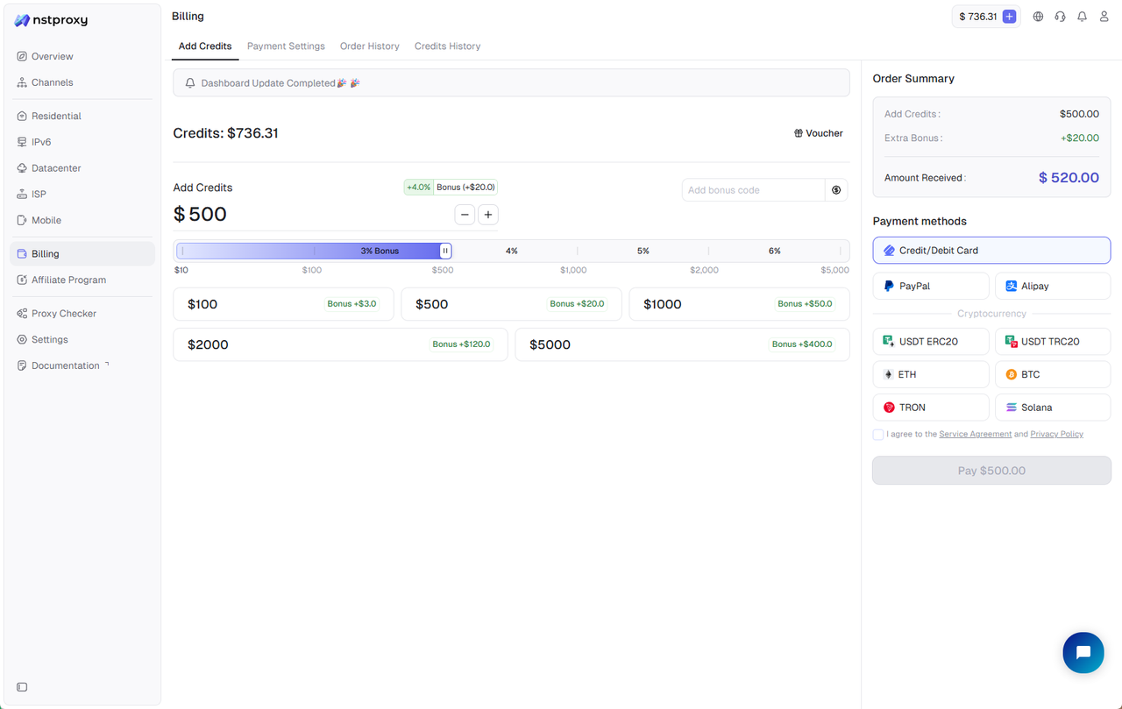Apply the bonus code with the dollar icon
This screenshot has height=709, width=1122.
(x=836, y=190)
